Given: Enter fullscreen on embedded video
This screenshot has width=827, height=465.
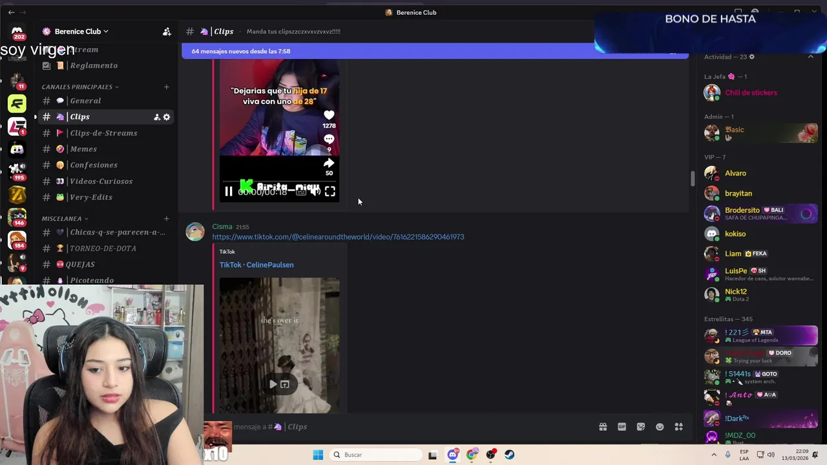Looking at the screenshot, I should [330, 191].
